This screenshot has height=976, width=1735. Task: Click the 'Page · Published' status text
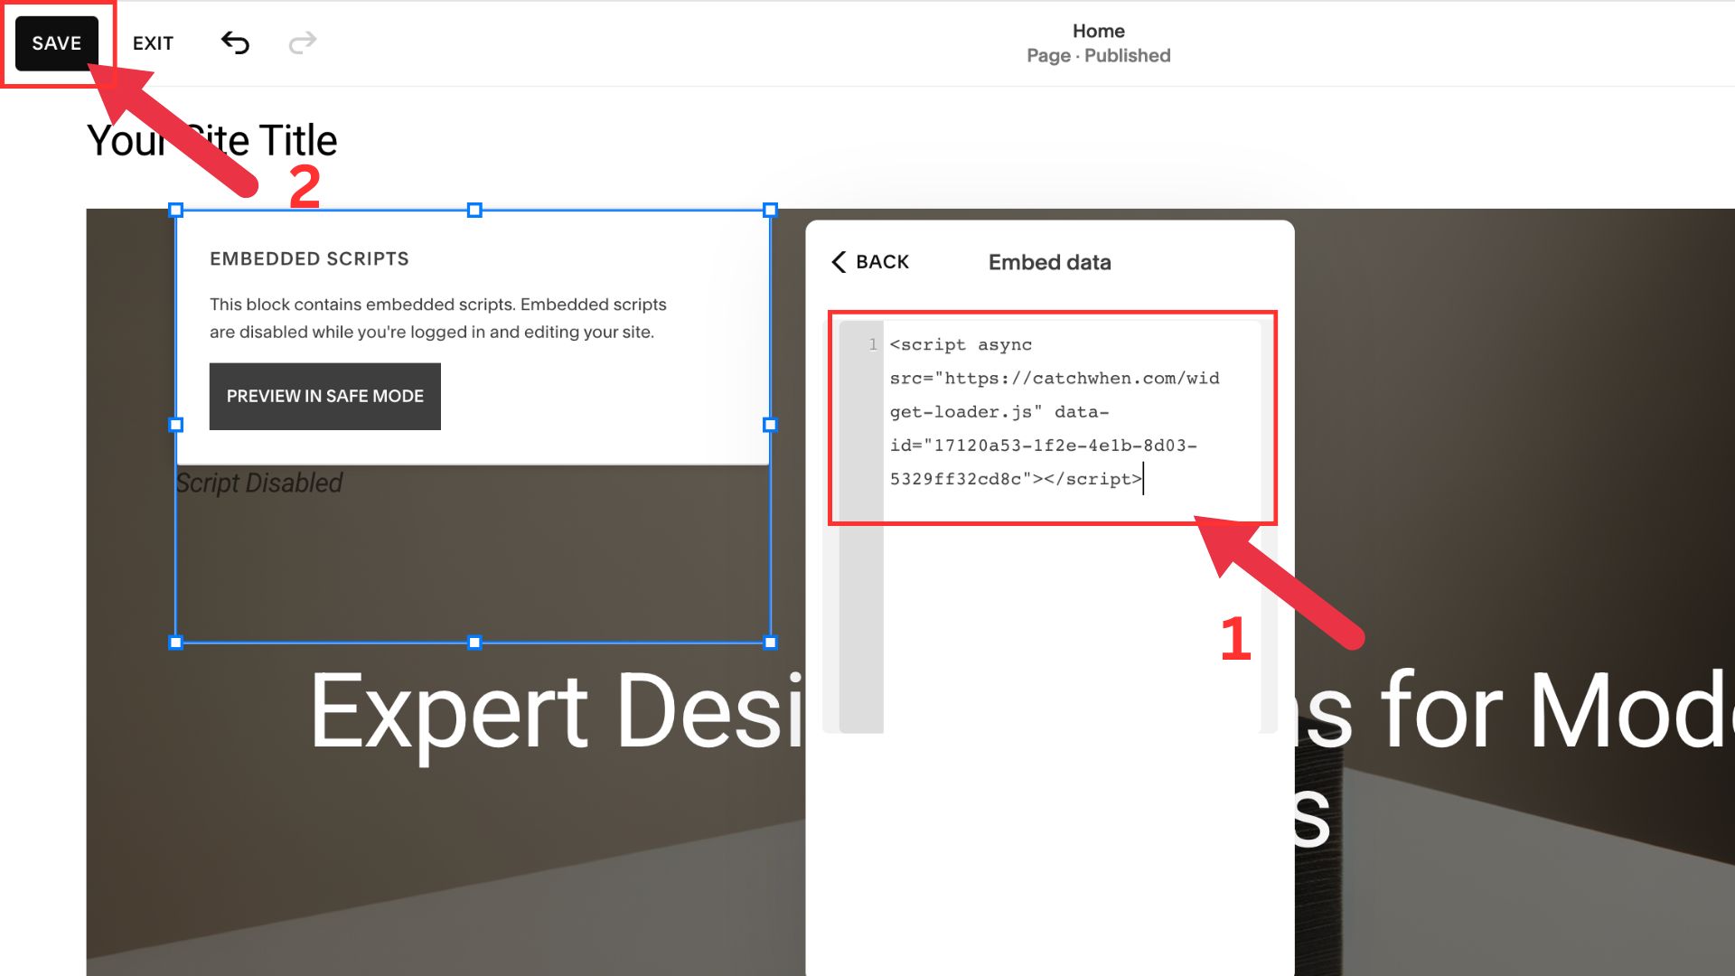1098,56
